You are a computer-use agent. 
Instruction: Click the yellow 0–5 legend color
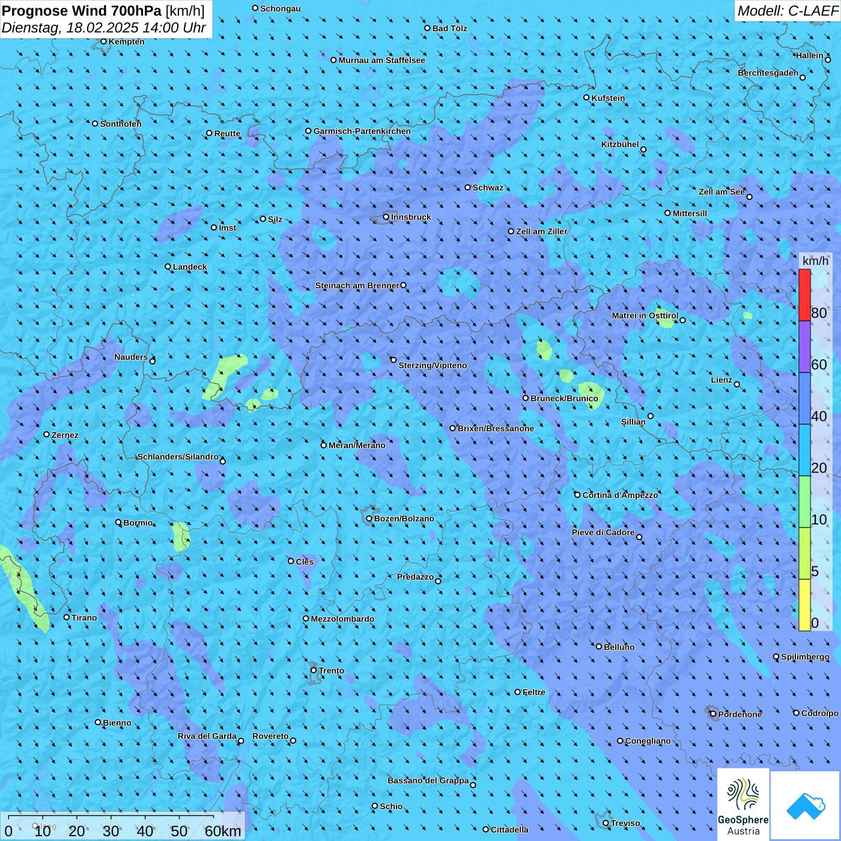(x=804, y=605)
